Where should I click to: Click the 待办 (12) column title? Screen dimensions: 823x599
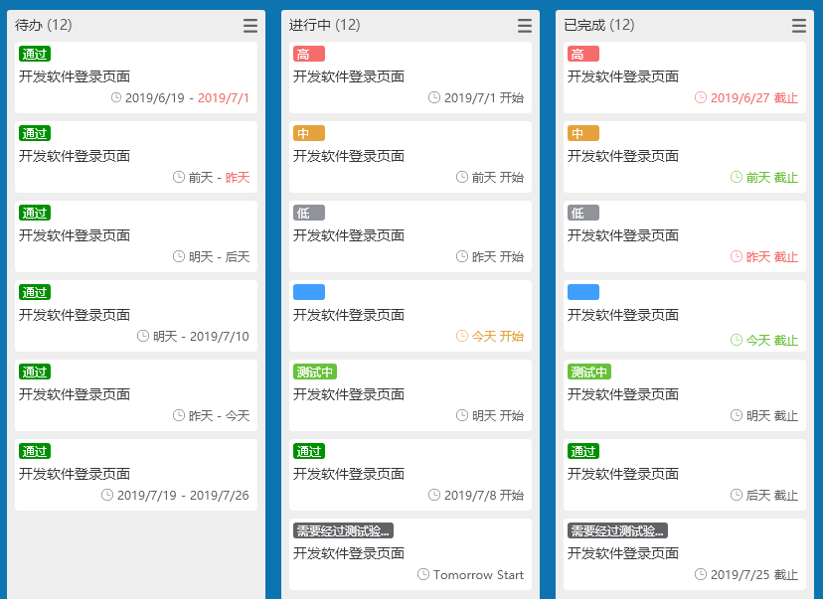coord(44,25)
